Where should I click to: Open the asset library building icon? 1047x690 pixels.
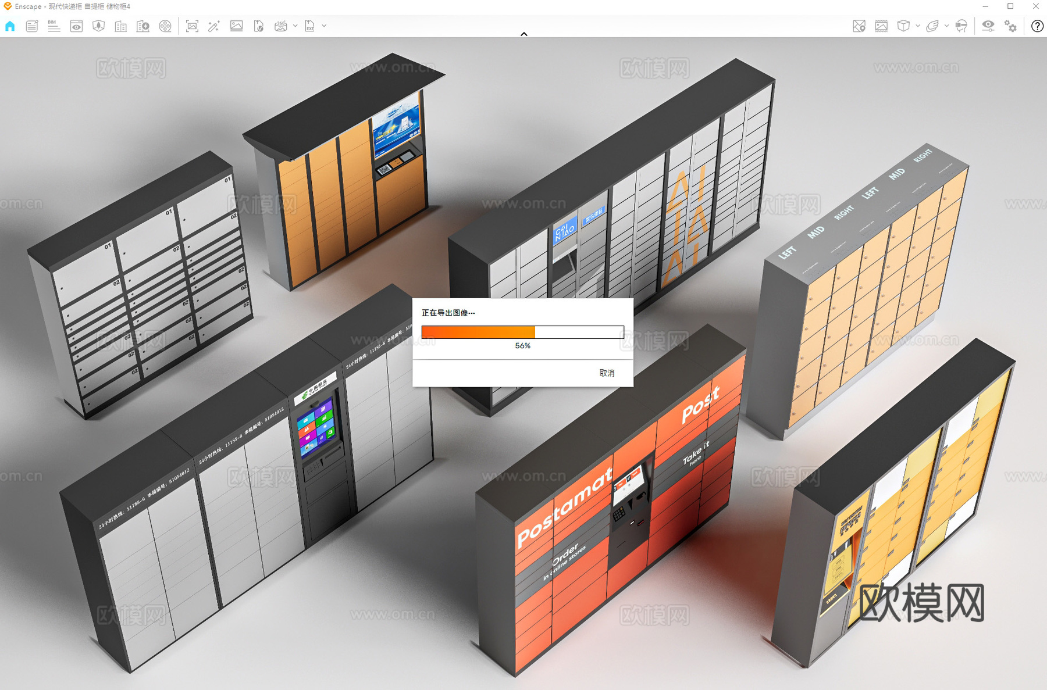click(120, 26)
